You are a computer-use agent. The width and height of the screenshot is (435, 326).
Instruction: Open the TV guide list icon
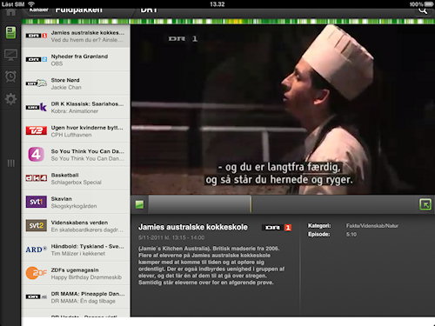point(10,32)
